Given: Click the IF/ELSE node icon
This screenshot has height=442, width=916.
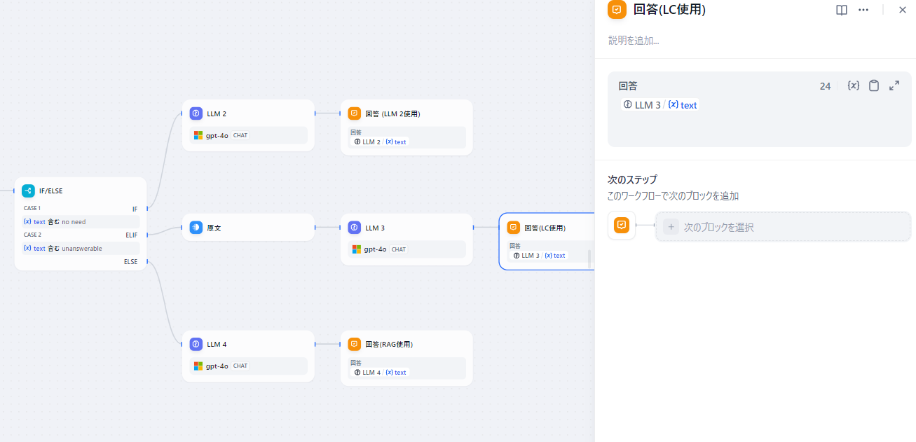Looking at the screenshot, I should pyautogui.click(x=28, y=191).
